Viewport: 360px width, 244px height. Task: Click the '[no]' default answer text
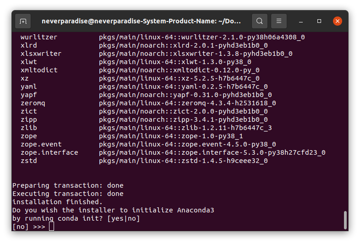[x=21, y=227]
